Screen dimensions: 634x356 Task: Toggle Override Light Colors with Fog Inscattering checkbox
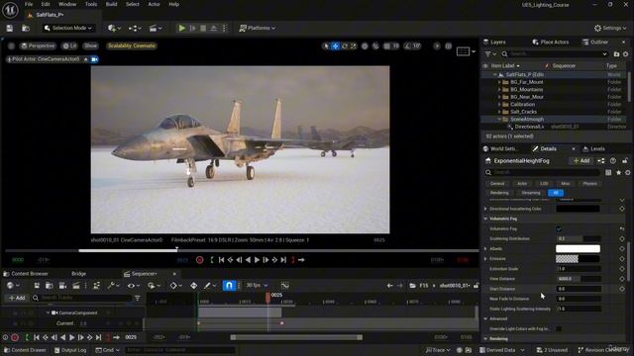(559, 329)
